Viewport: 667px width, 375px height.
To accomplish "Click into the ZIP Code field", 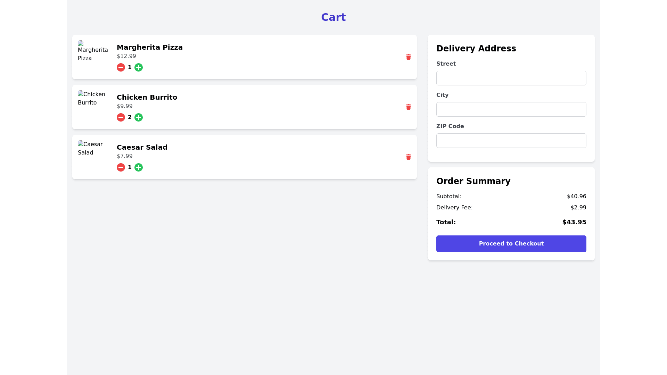I will click(511, 140).
